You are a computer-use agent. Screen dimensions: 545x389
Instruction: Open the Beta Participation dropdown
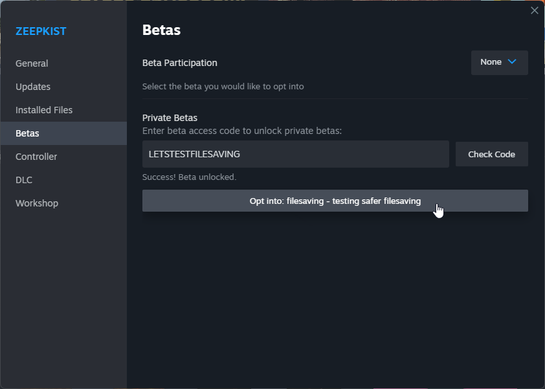(499, 63)
